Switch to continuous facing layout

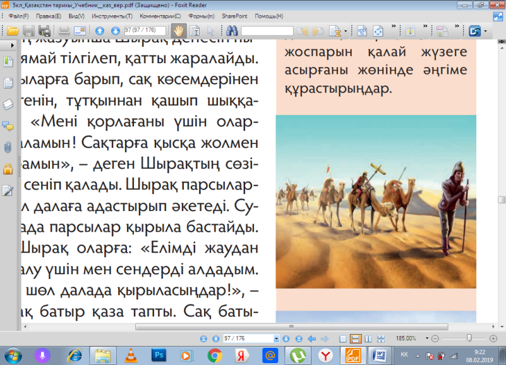(381, 338)
